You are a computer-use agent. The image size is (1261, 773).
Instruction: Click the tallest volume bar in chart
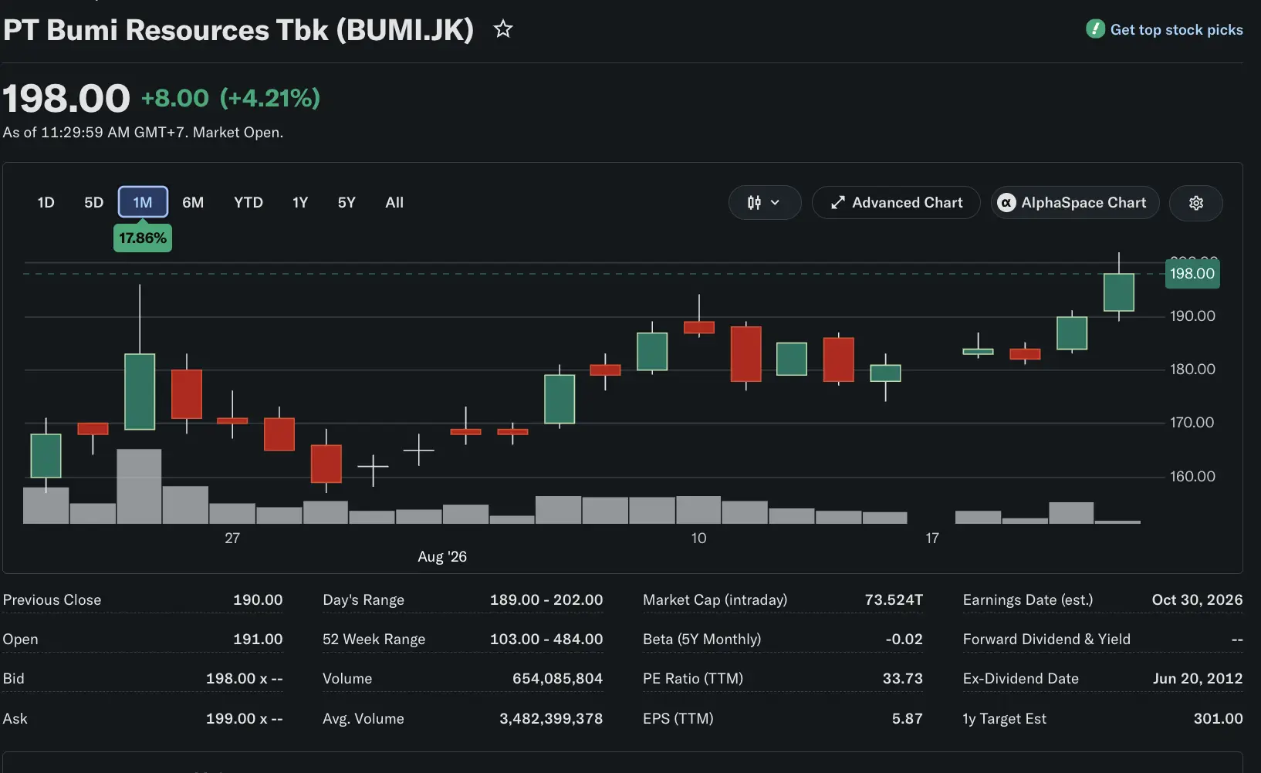click(139, 486)
